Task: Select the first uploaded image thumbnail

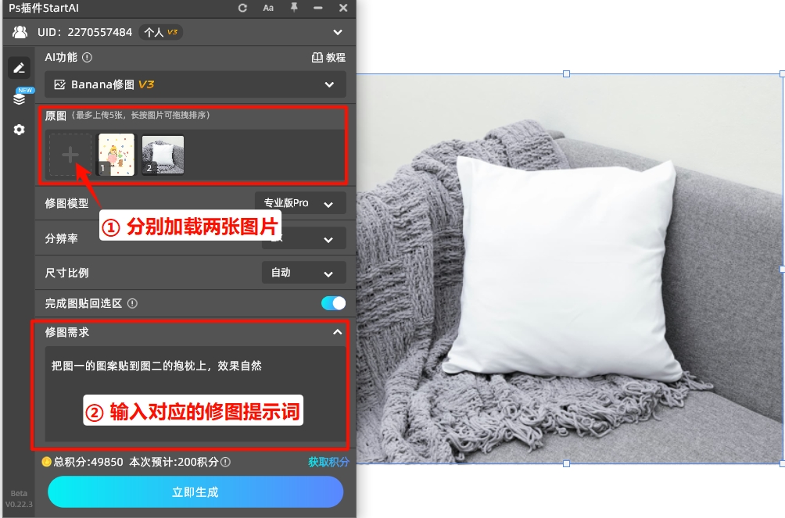Action: [x=116, y=154]
